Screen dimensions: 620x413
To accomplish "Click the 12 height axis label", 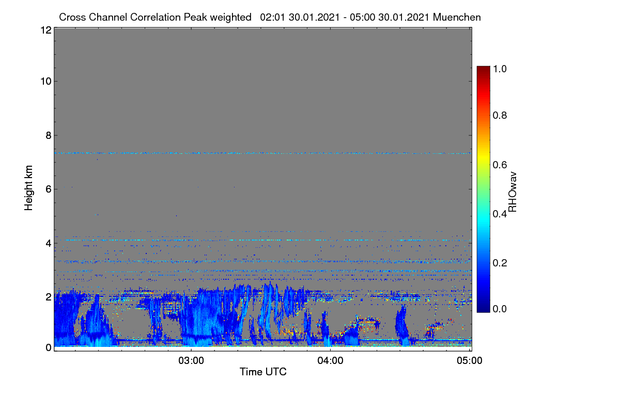I will [45, 30].
